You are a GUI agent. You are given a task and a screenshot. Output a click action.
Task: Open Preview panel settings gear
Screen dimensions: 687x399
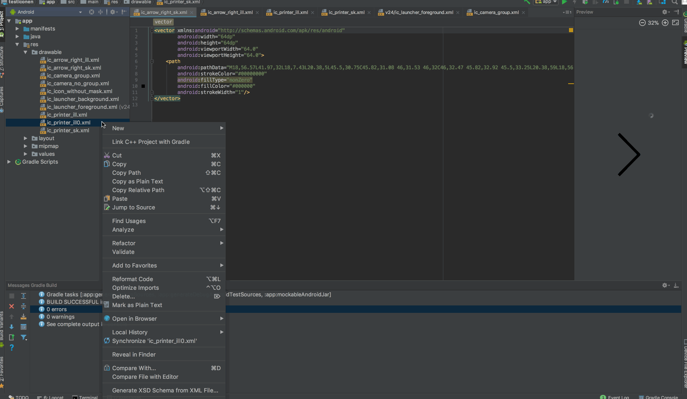(666, 12)
